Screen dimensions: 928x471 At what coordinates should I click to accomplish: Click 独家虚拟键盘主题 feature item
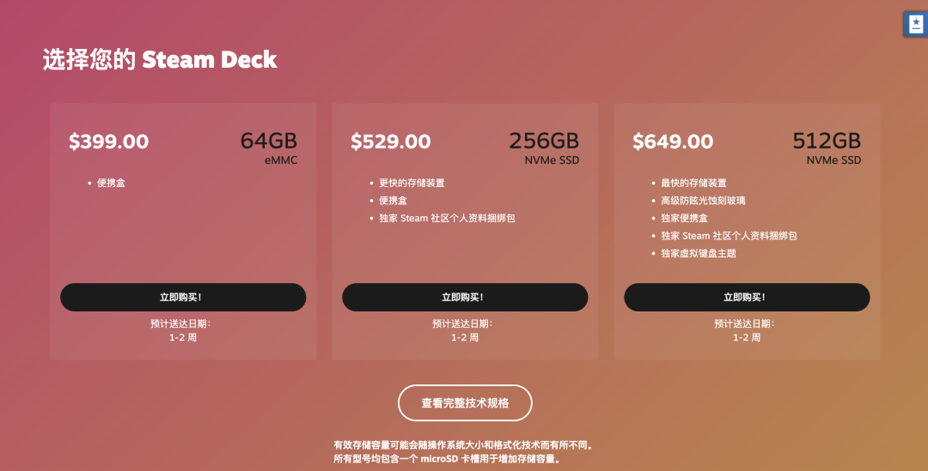(x=699, y=253)
